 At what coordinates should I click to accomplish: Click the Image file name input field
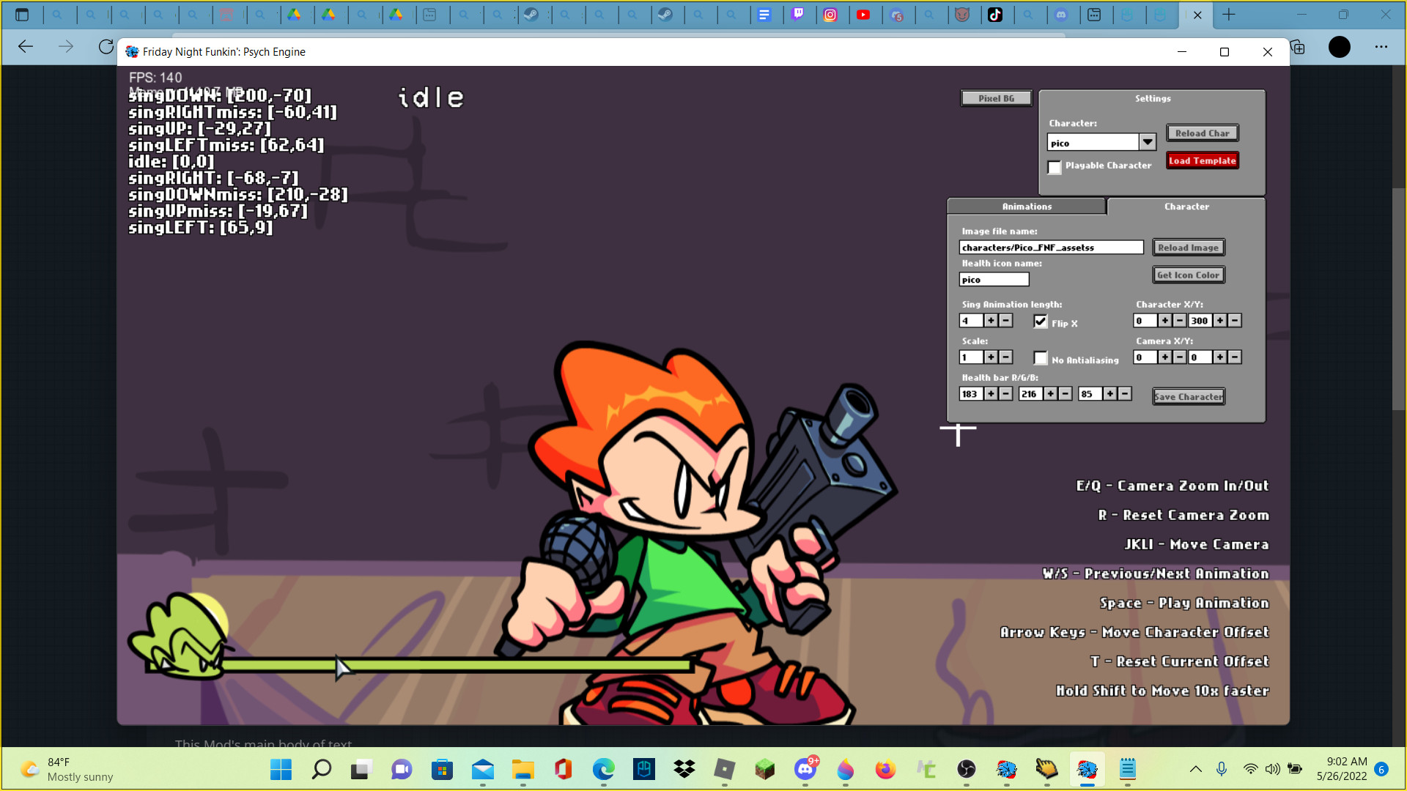1052,247
